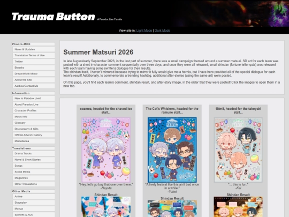This screenshot has height=217, width=289.
Task: Open The Cat's Whiskers ramune art image
Action: tap(172, 150)
